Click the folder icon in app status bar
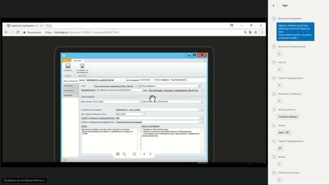The width and height of the screenshot is (330, 185). click(x=65, y=160)
